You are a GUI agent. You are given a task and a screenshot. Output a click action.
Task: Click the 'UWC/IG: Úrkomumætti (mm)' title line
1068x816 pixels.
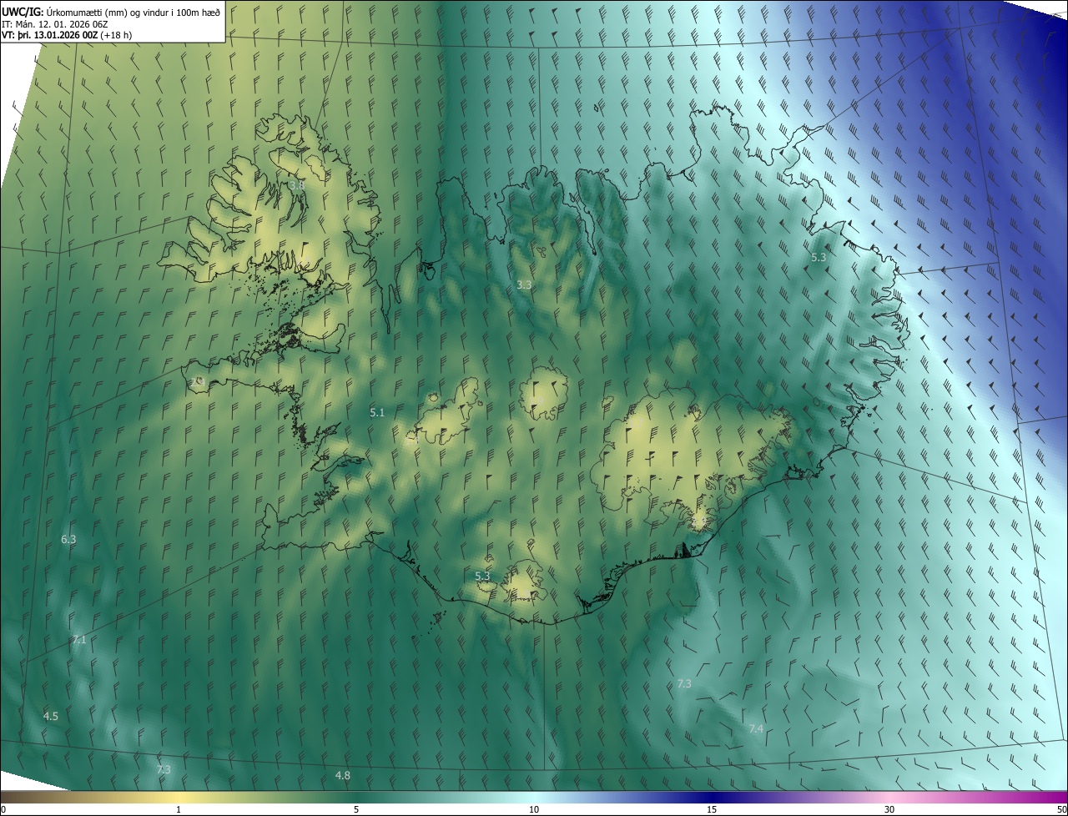click(x=111, y=11)
